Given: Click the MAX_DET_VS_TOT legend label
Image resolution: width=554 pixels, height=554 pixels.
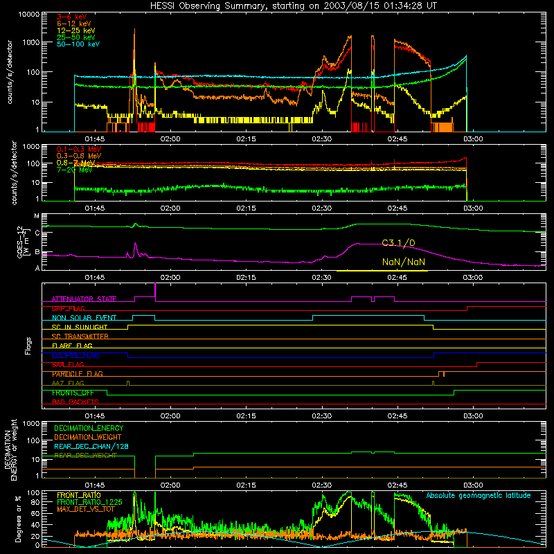Looking at the screenshot, I should tap(86, 509).
